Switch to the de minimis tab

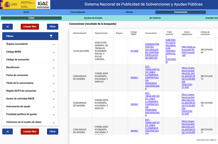155,18
